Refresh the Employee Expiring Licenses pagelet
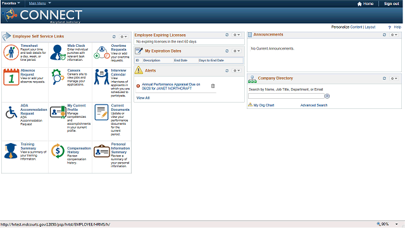Image resolution: width=405 pixels, height=228 pixels. pyautogui.click(x=227, y=35)
